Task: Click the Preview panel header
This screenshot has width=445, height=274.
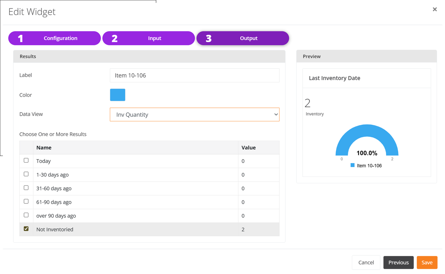Action: click(366, 56)
